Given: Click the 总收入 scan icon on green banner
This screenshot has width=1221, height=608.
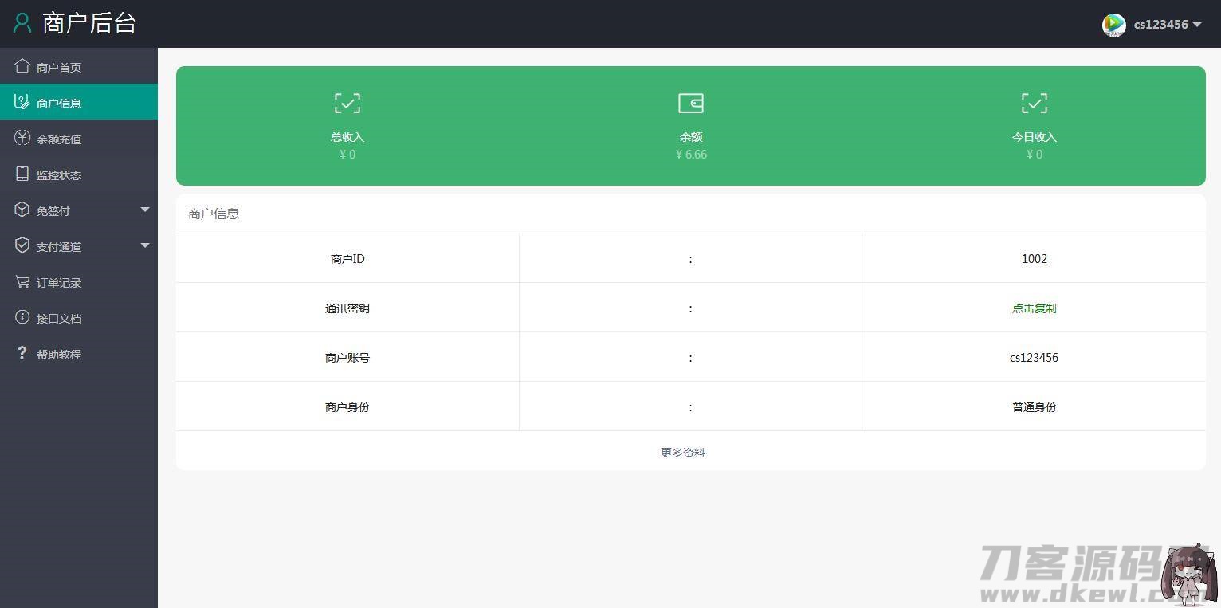Looking at the screenshot, I should coord(347,103).
